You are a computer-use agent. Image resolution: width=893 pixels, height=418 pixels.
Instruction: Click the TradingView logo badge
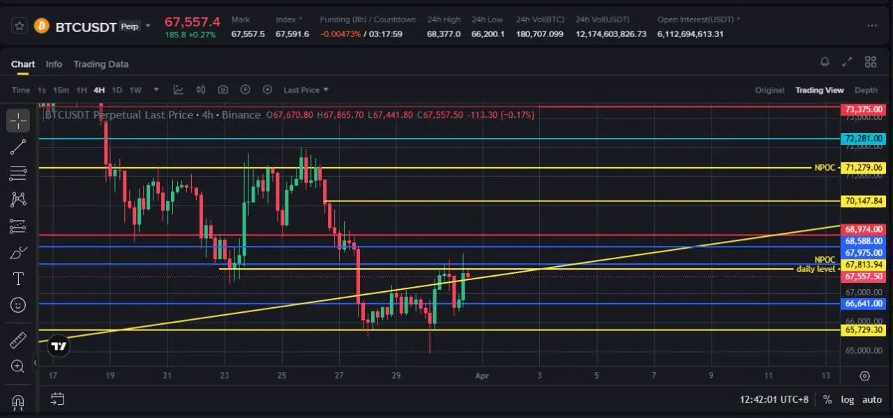pyautogui.click(x=59, y=346)
